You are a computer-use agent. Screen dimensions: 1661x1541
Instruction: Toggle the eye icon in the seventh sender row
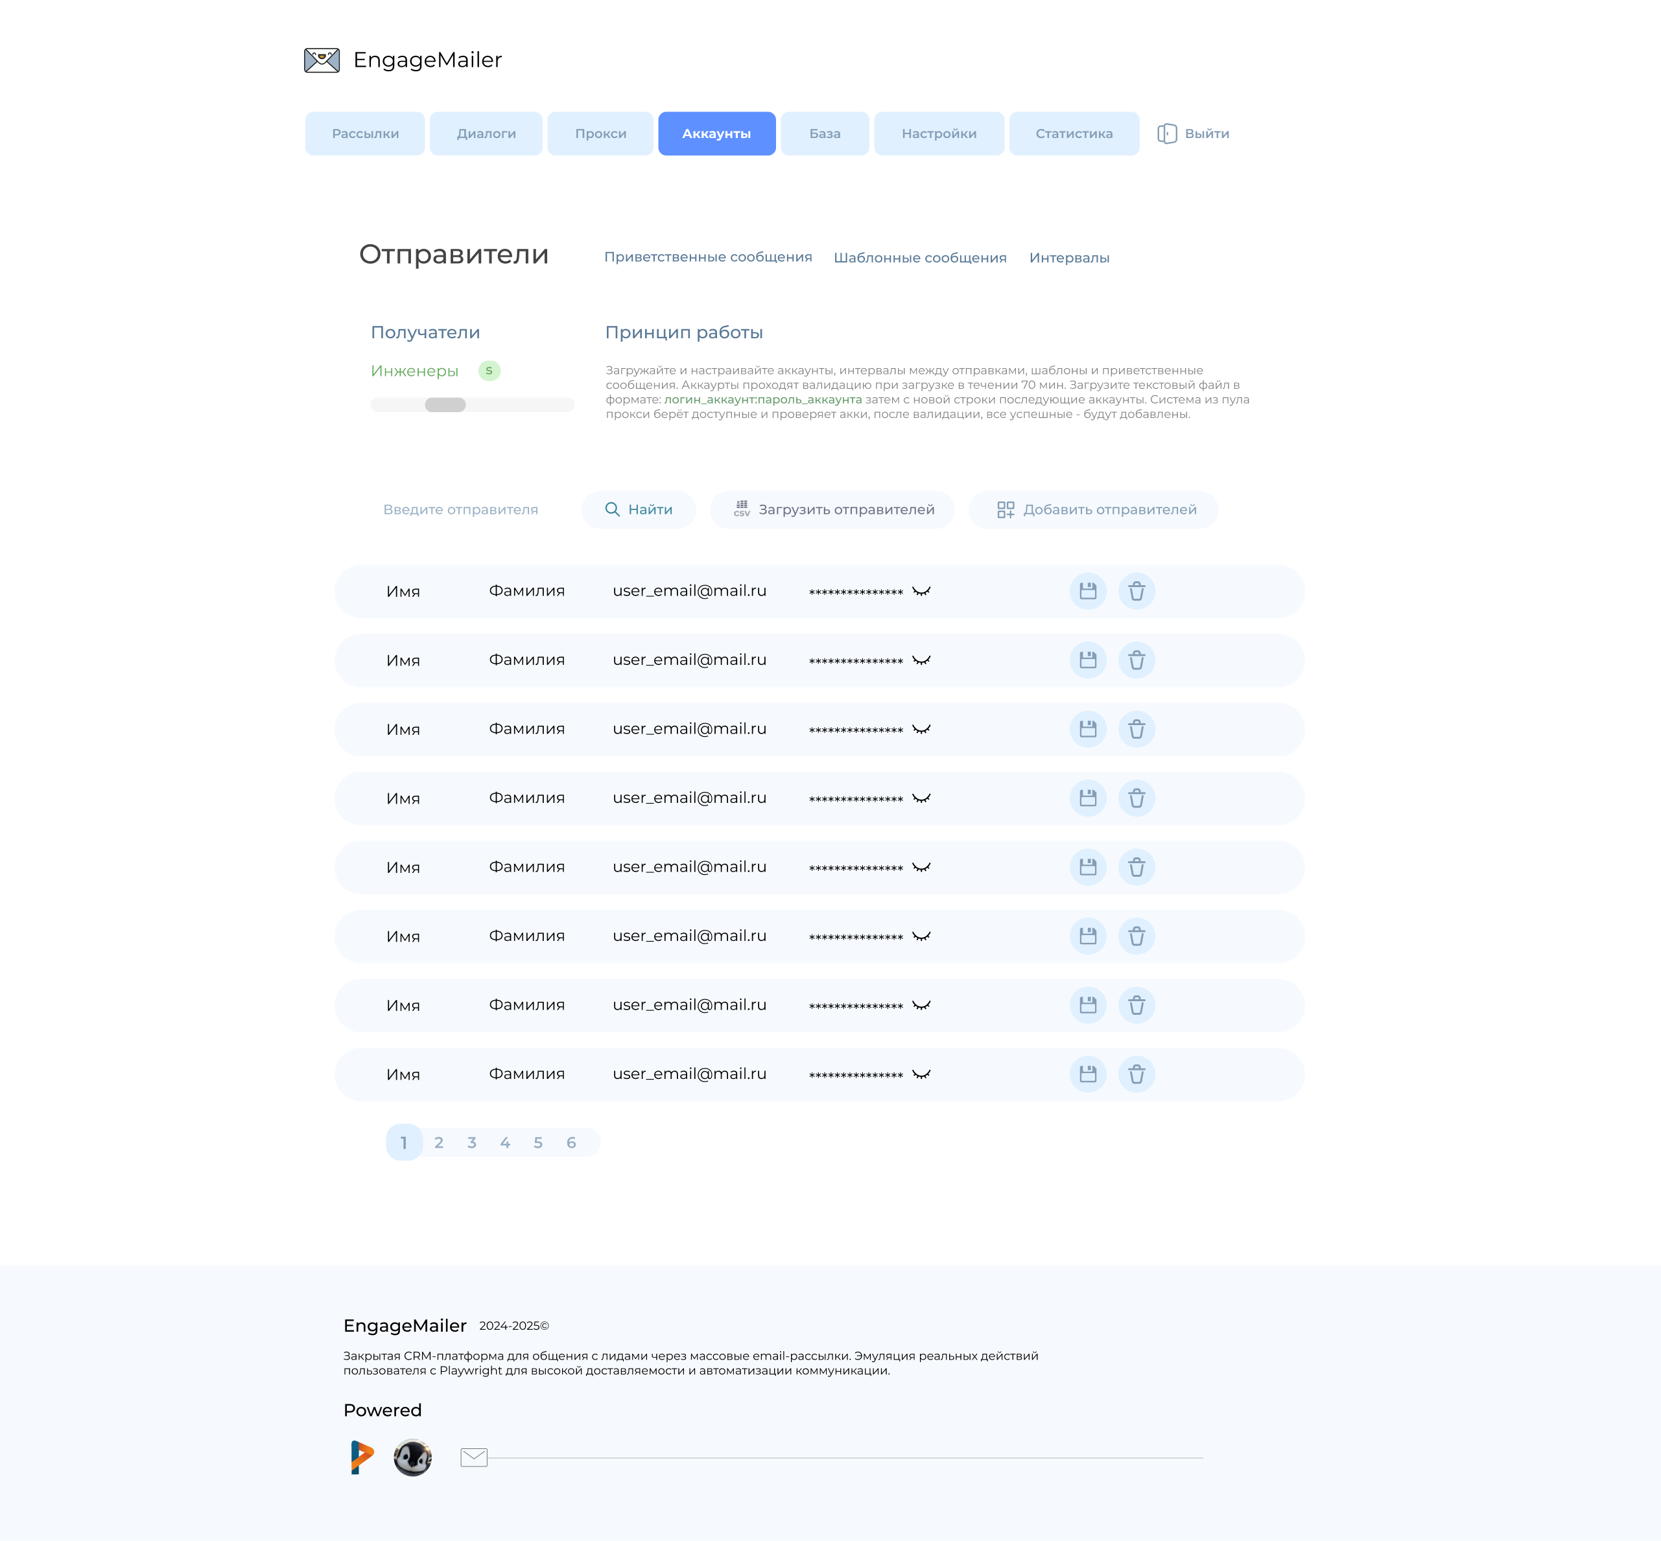[x=921, y=1006]
